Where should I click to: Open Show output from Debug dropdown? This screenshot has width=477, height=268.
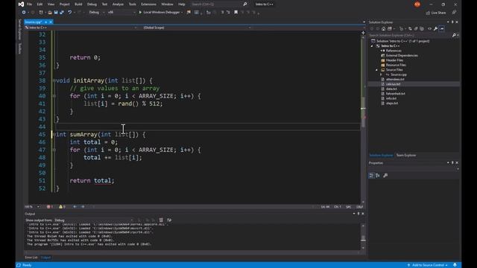(94, 220)
